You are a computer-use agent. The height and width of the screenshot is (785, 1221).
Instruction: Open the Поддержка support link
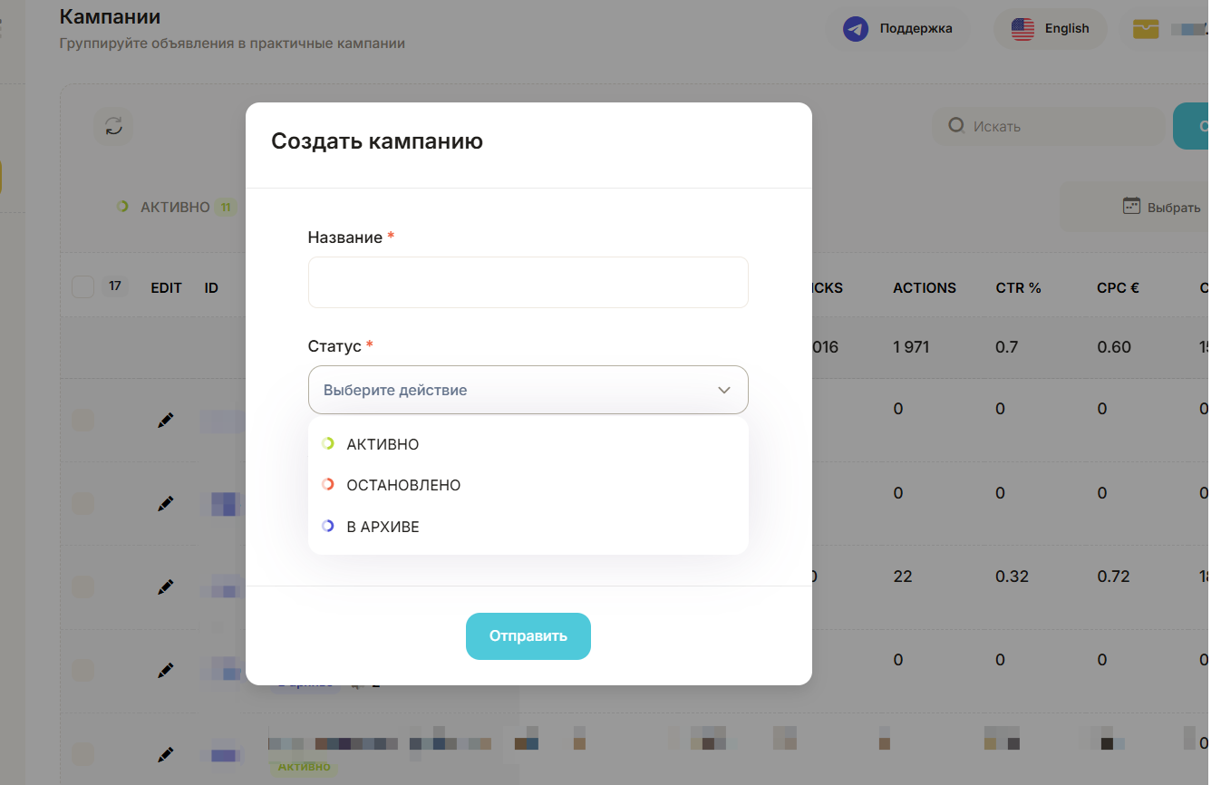coord(916,29)
